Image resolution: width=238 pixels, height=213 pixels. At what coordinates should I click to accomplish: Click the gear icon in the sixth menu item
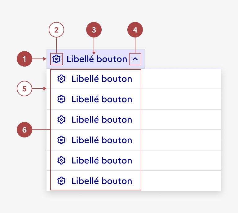click(61, 181)
